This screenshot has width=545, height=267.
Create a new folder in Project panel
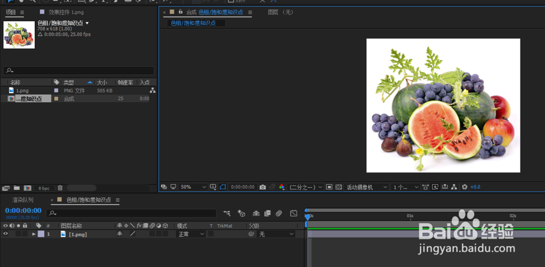(16, 188)
